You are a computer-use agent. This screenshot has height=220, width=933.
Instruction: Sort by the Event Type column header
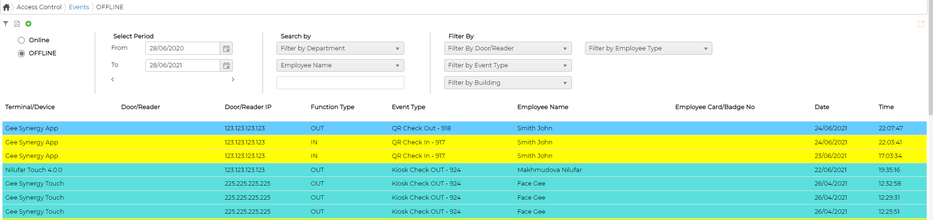(x=409, y=107)
